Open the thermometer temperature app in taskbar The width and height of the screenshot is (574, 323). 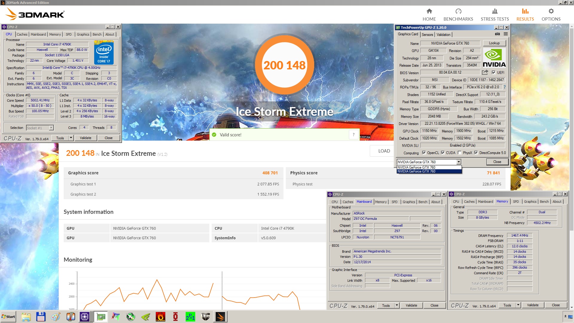[71, 317]
